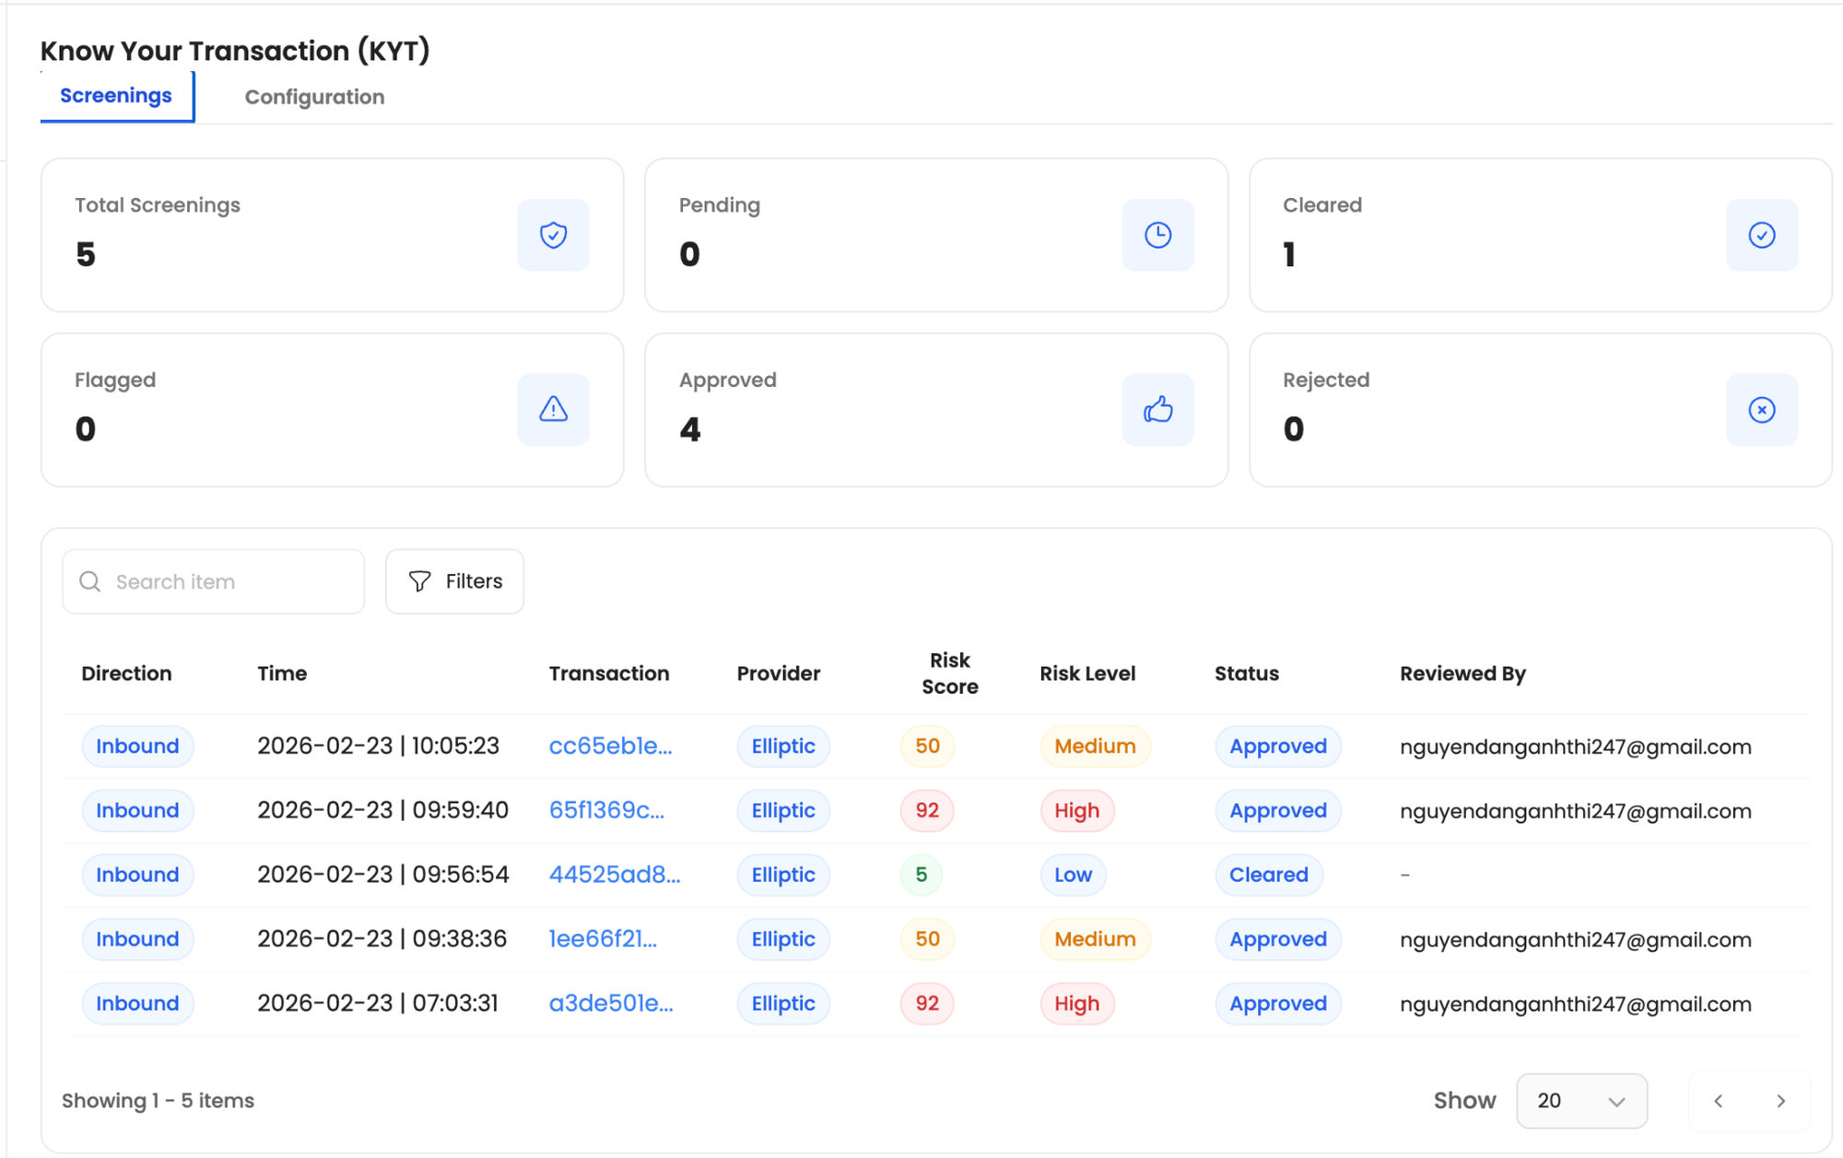Sort by Direction column header

coord(126,673)
